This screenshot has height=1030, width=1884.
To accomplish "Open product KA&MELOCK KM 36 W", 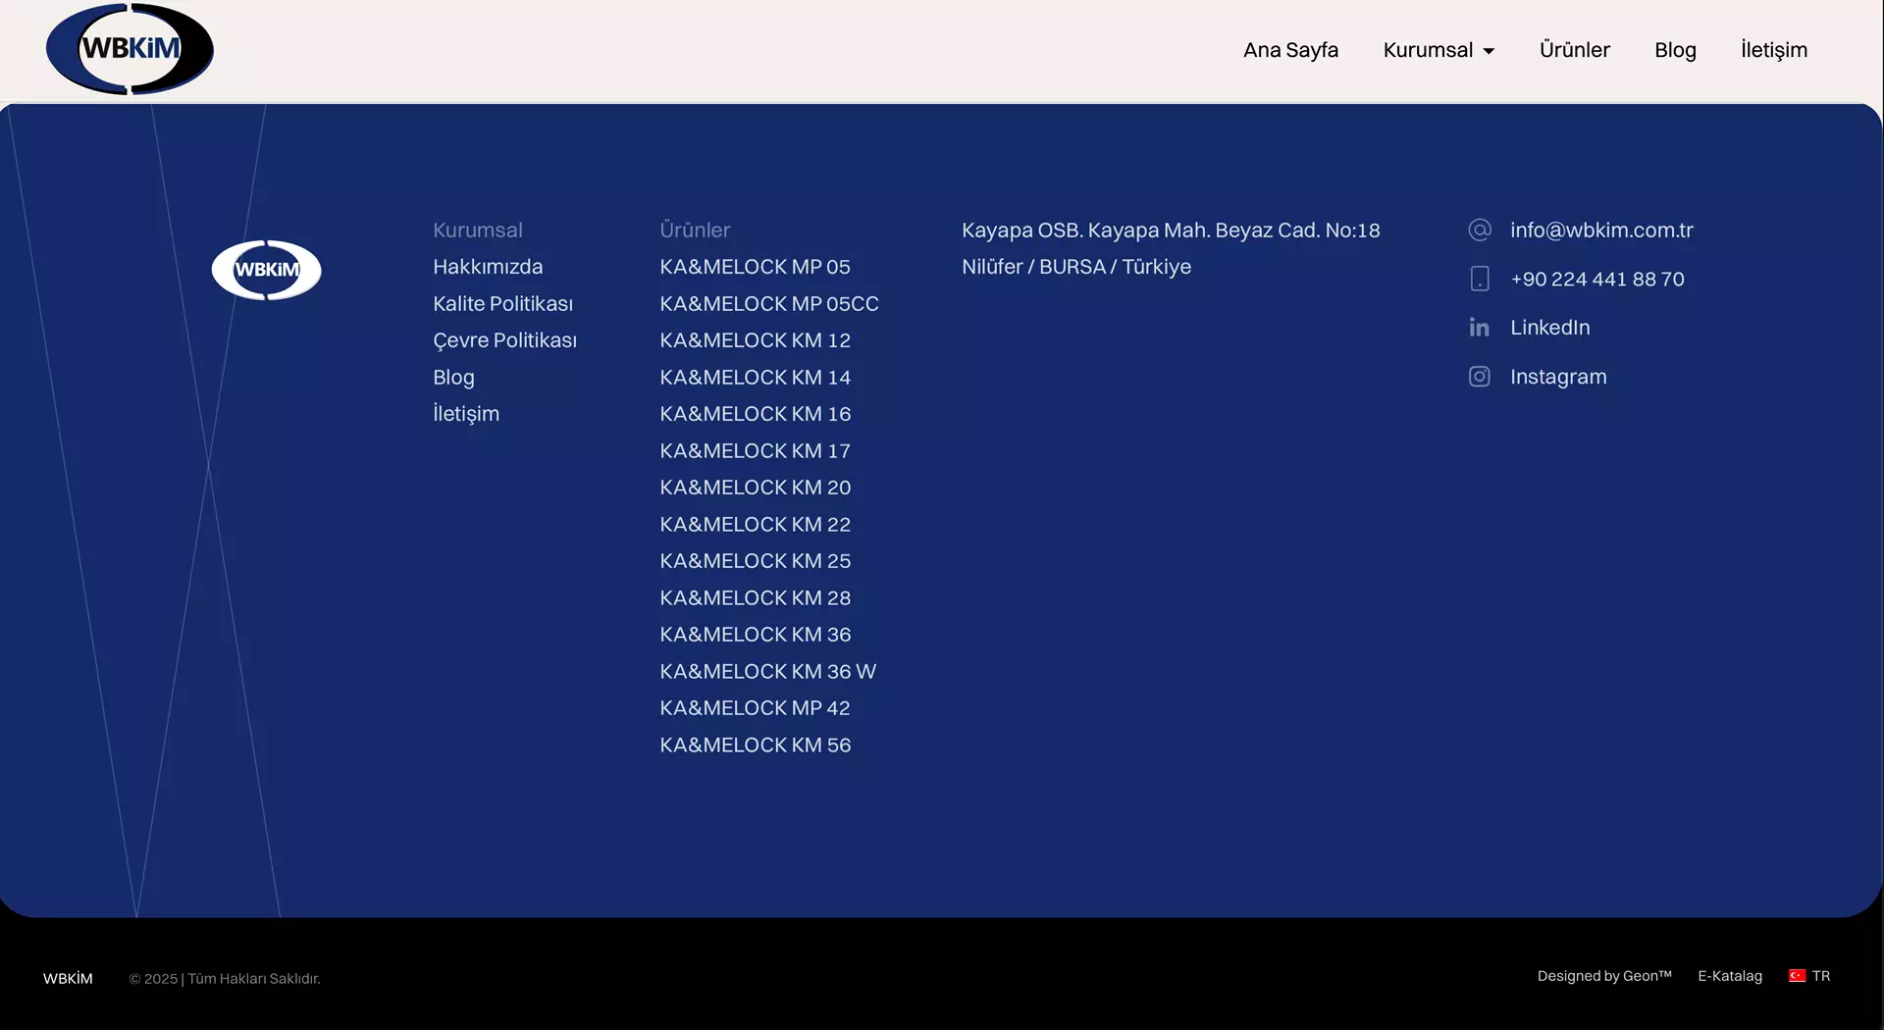I will coord(767,672).
